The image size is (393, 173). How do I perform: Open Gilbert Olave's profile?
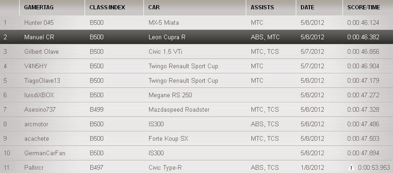click(41, 52)
